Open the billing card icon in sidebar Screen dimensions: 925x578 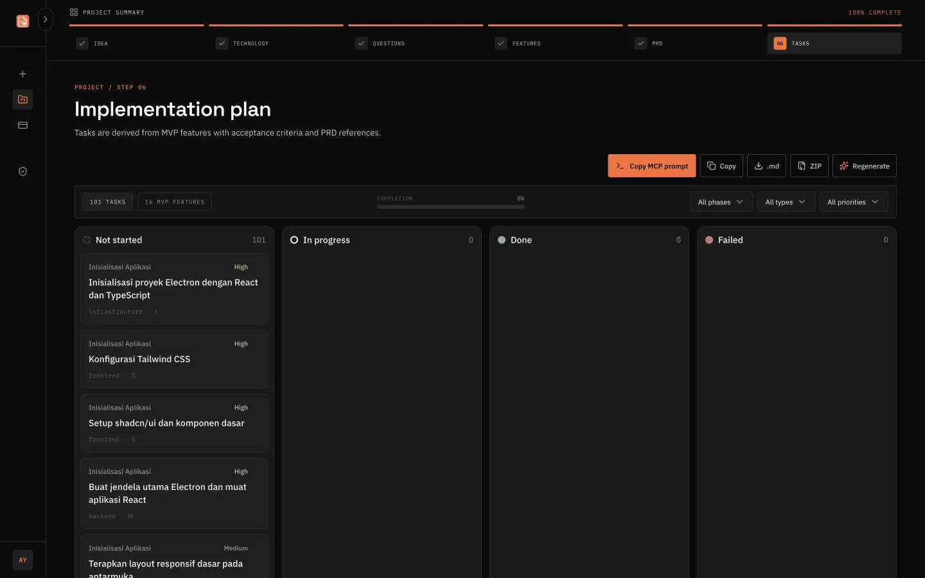coord(22,125)
